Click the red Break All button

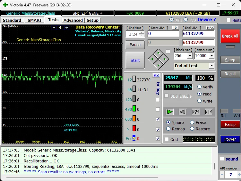[230, 36]
